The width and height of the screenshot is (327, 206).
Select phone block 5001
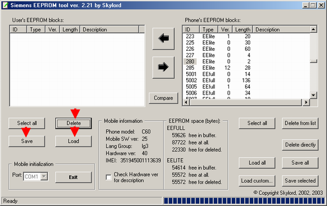(x=191, y=74)
